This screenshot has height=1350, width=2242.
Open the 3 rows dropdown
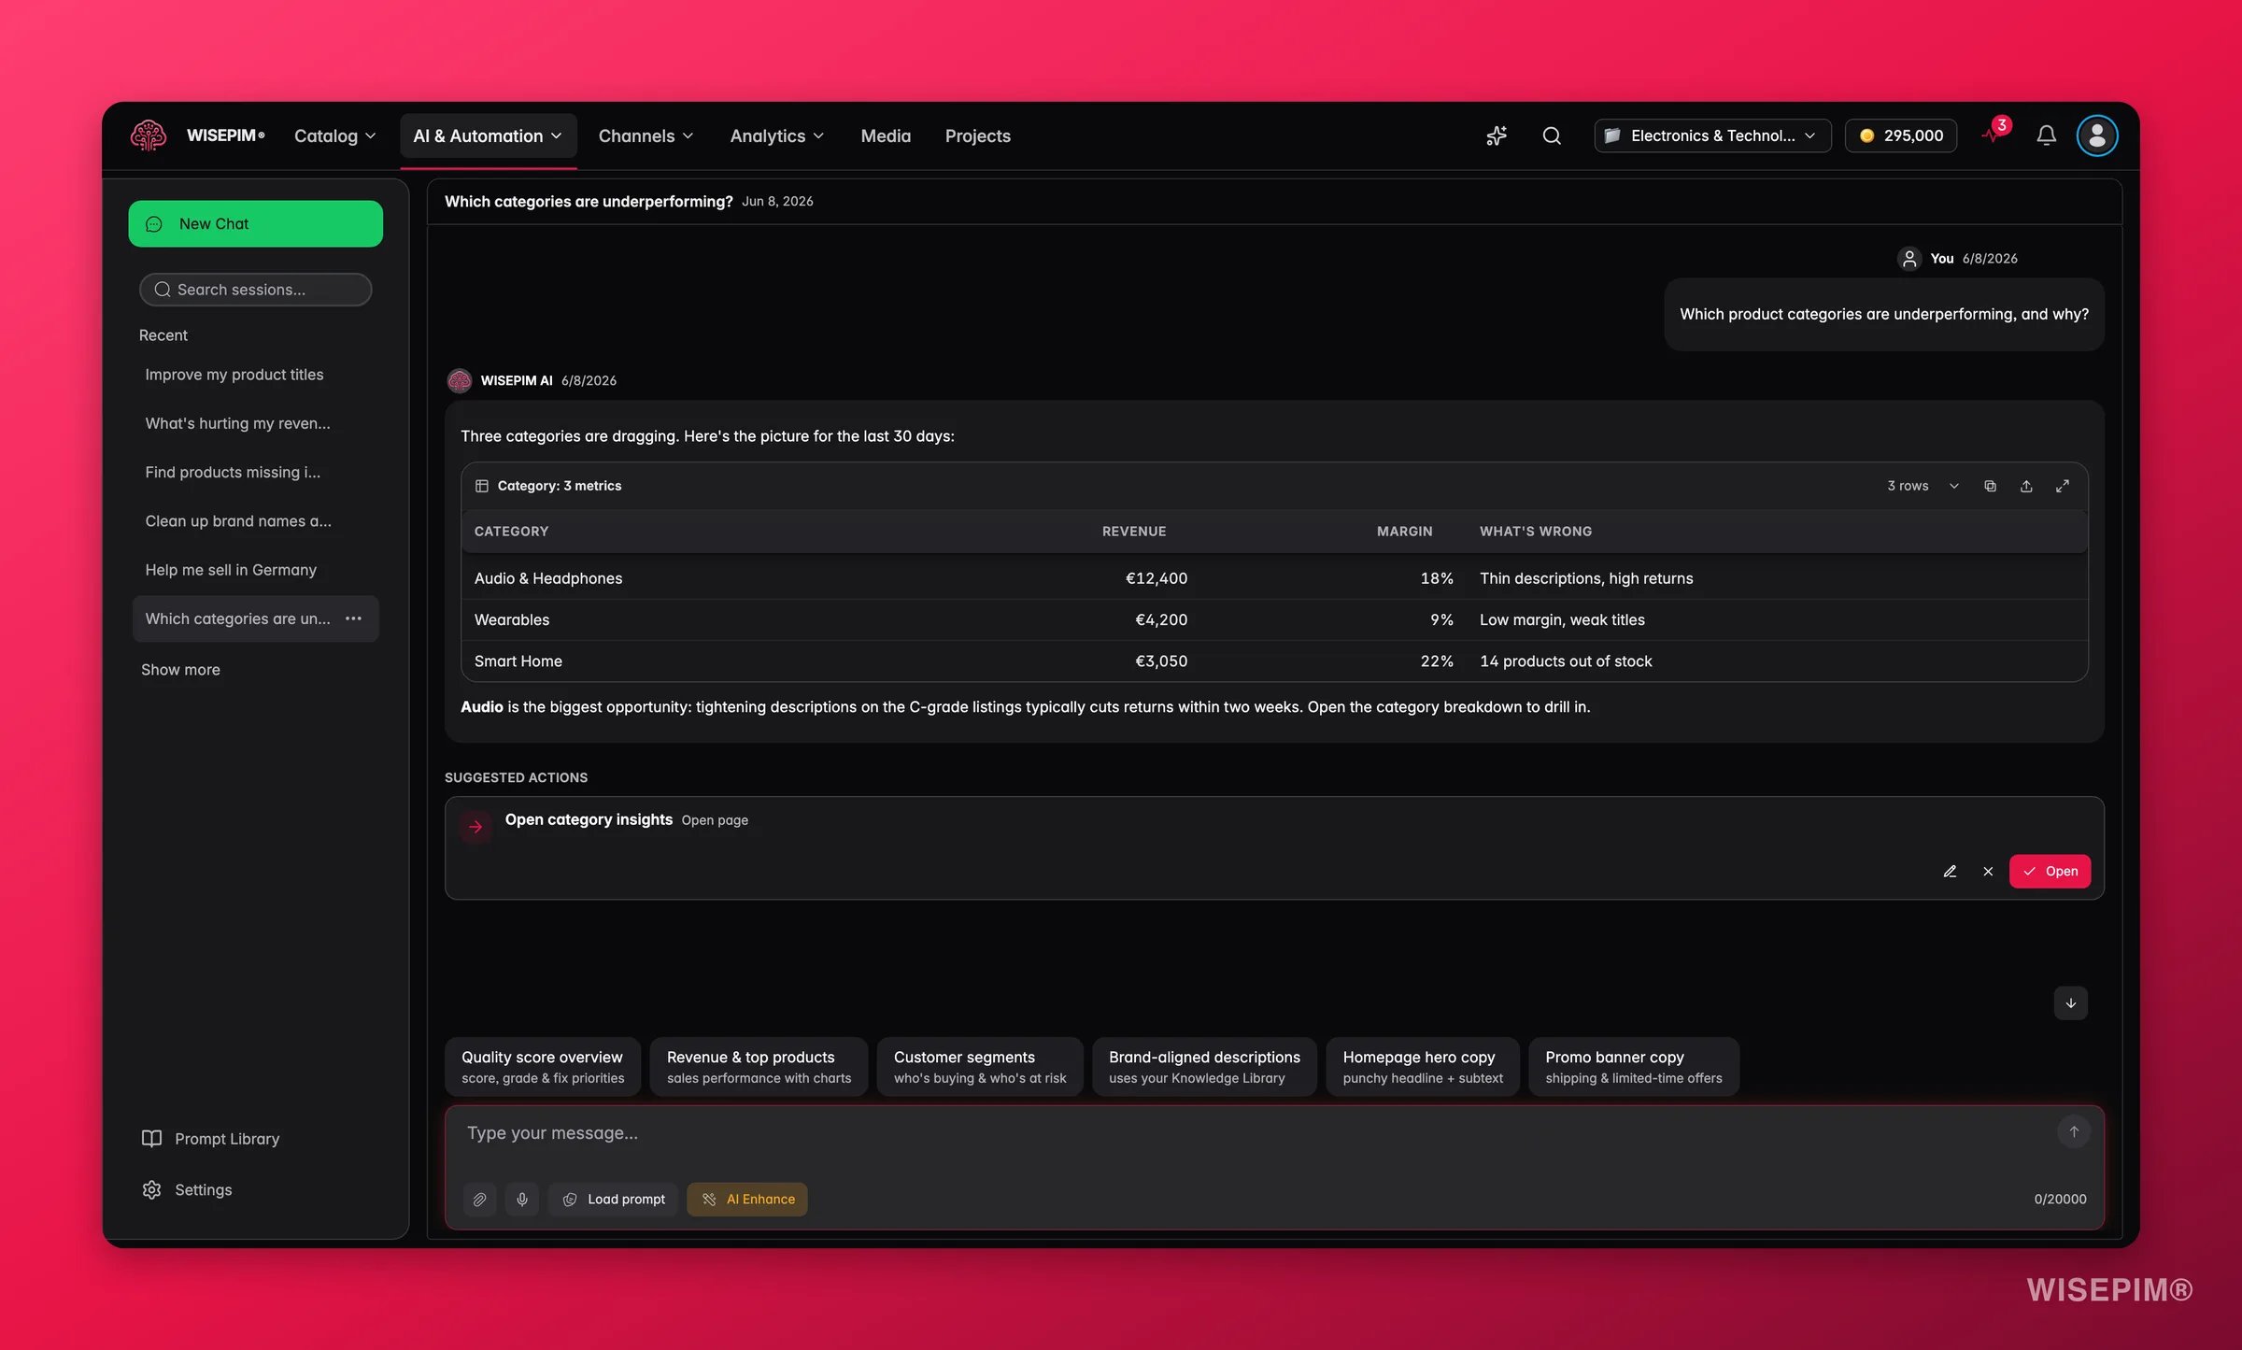click(1923, 486)
